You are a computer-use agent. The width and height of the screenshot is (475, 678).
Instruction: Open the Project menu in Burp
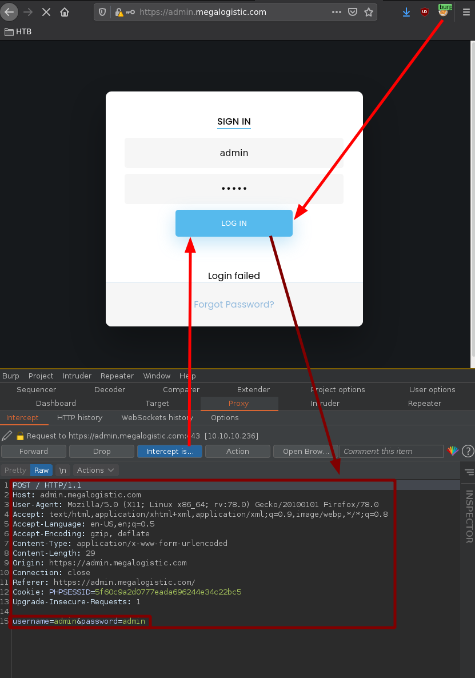(41, 376)
